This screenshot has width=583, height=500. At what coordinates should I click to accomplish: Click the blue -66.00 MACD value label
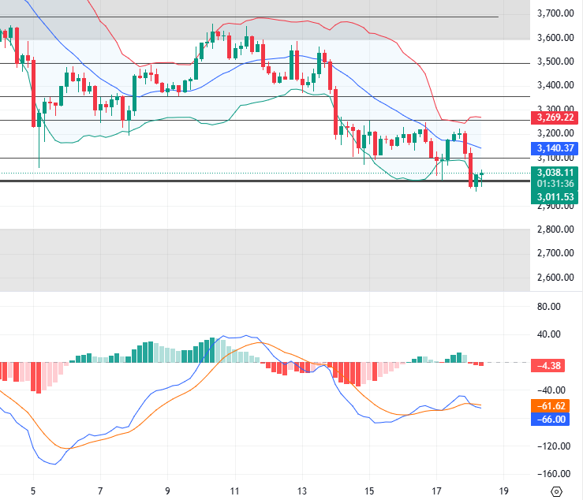pyautogui.click(x=554, y=419)
